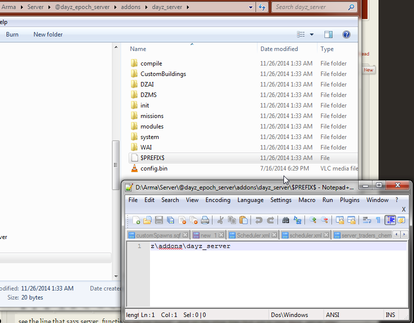414x323 pixels.
Task: Paste using the clipboard toolbar icon
Action: point(243,220)
